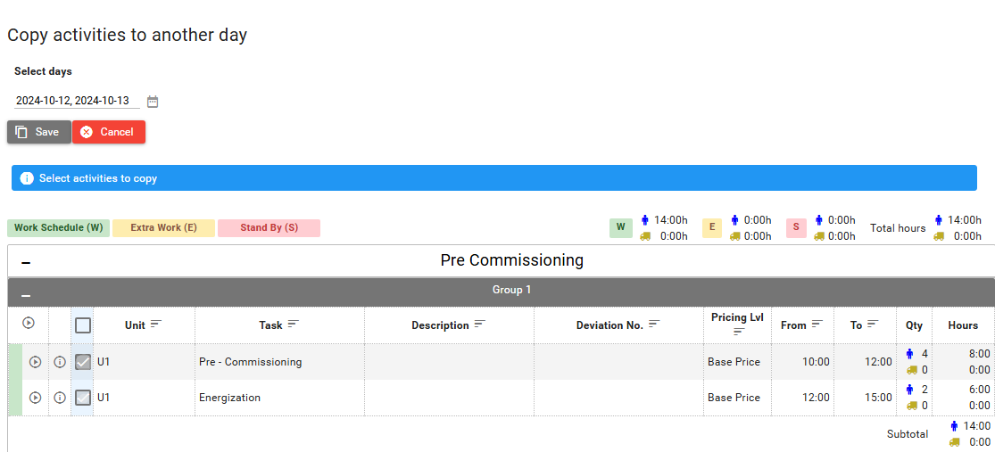This screenshot has width=995, height=452.
Task: Sort by Pricing Lvl column filter icon
Action: (x=738, y=332)
